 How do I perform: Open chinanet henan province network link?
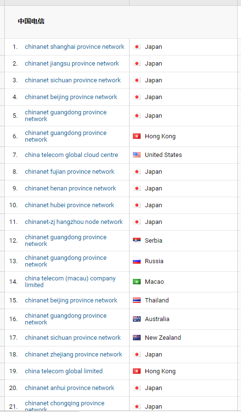click(70, 189)
